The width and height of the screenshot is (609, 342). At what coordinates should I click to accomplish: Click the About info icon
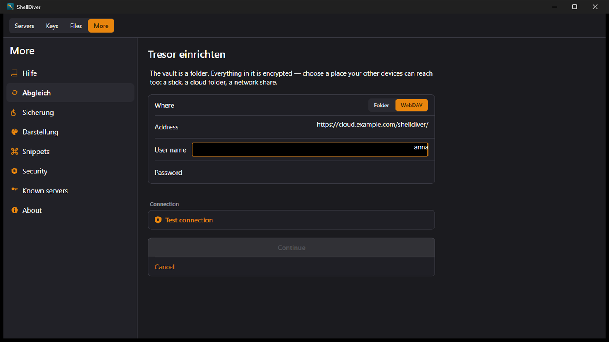[x=14, y=210]
